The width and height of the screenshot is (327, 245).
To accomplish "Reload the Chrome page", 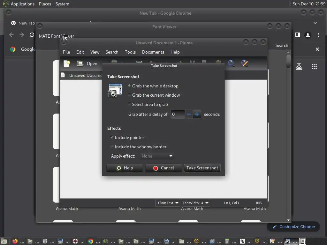I will tap(32, 35).
